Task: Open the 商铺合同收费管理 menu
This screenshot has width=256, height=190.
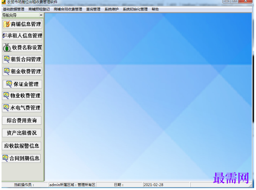Action: pyautogui.click(x=68, y=9)
